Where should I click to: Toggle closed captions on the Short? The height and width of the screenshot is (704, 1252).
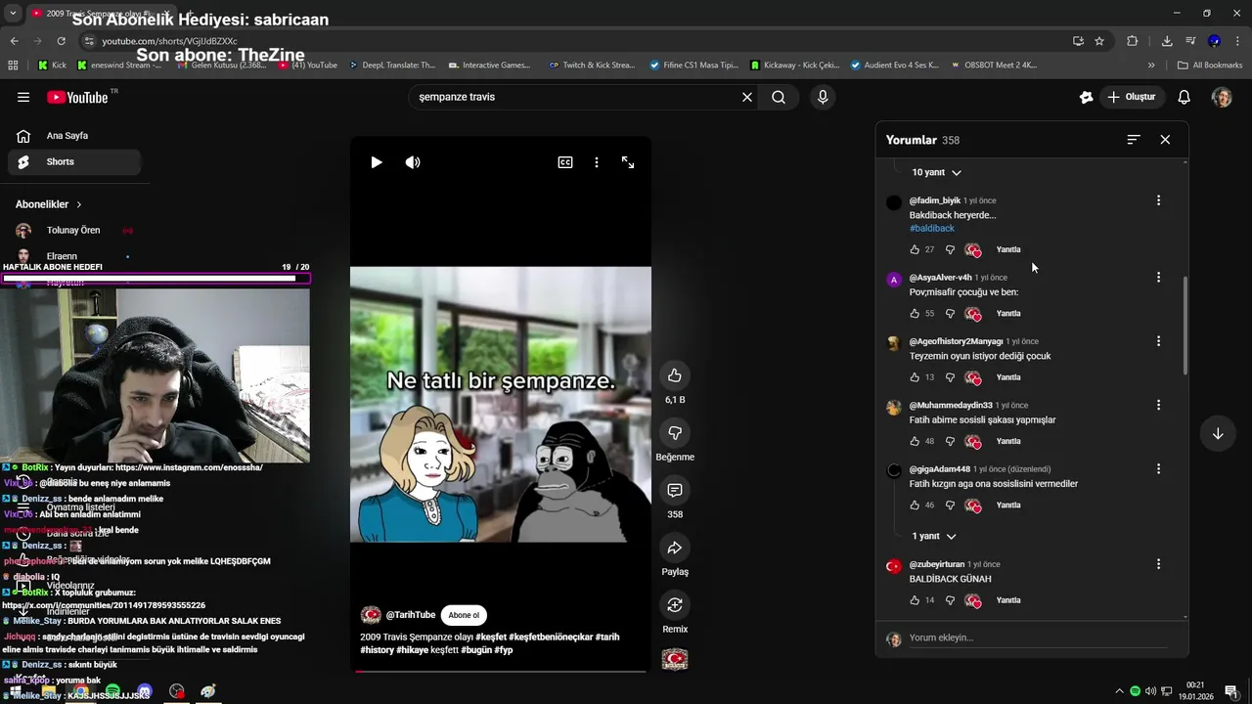(565, 162)
